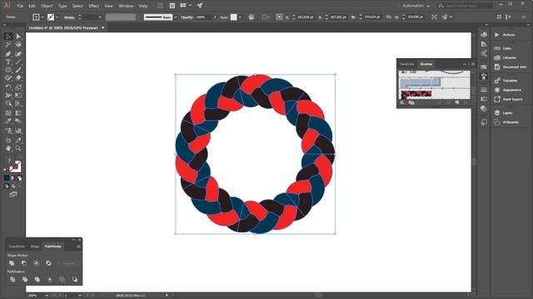Click the opacity value field
Screen dimensions: 533x299
[x=203, y=17]
